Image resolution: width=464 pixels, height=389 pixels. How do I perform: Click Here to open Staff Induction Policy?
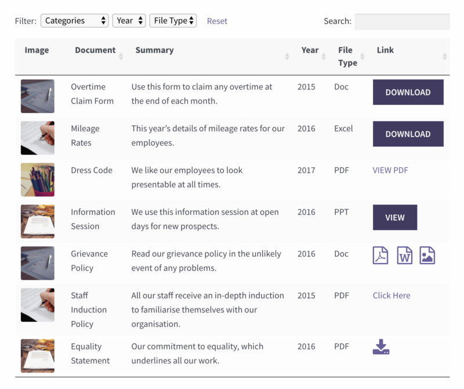tap(391, 296)
